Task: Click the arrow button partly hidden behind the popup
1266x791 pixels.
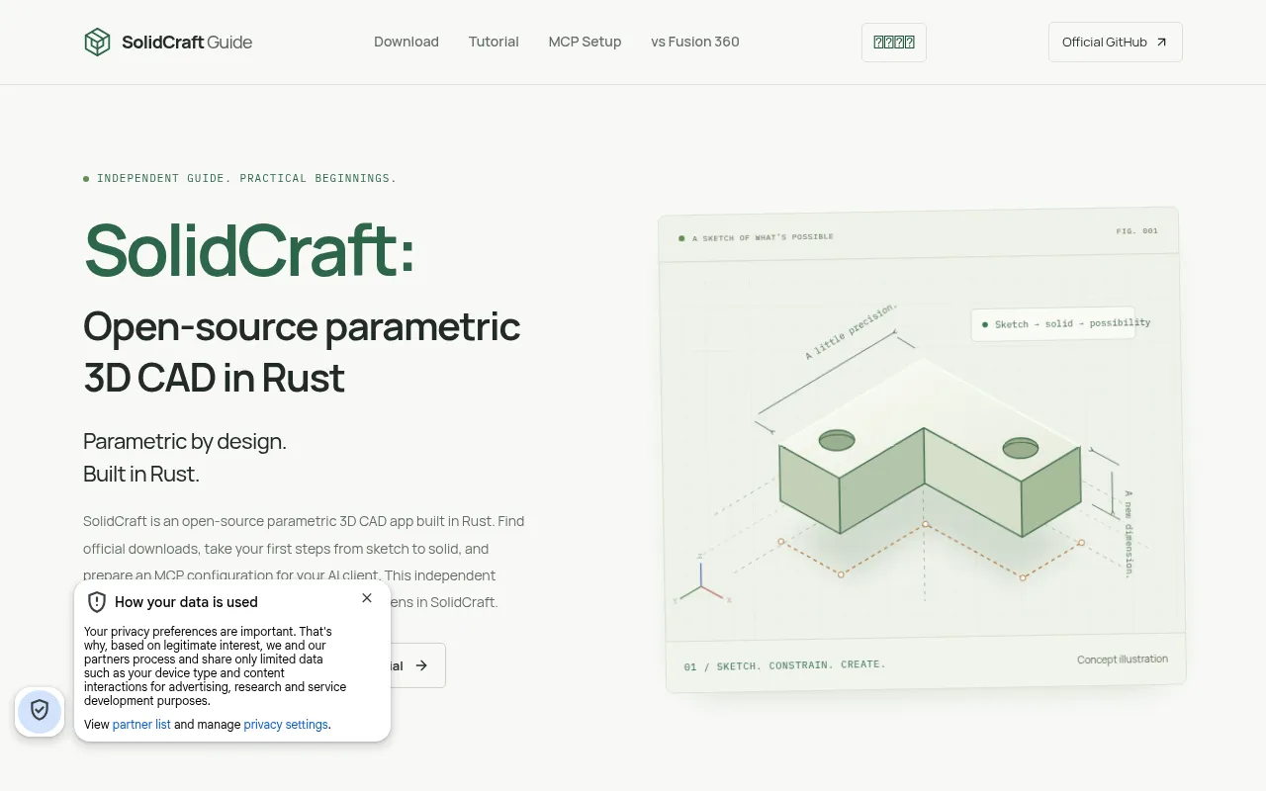Action: [x=418, y=665]
